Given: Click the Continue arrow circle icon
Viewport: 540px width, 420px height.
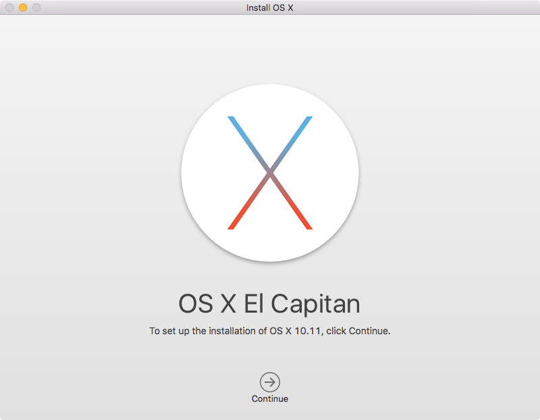Looking at the screenshot, I should pyautogui.click(x=270, y=382).
